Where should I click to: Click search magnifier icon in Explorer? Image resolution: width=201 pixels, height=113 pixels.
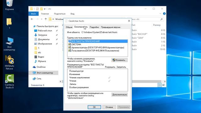click(161, 19)
